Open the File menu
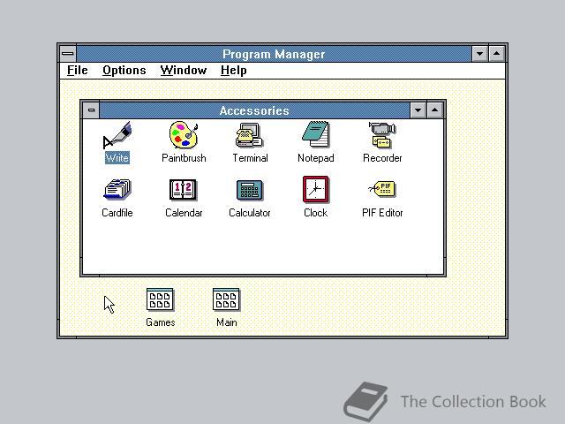The height and width of the screenshot is (424, 565). coord(78,71)
